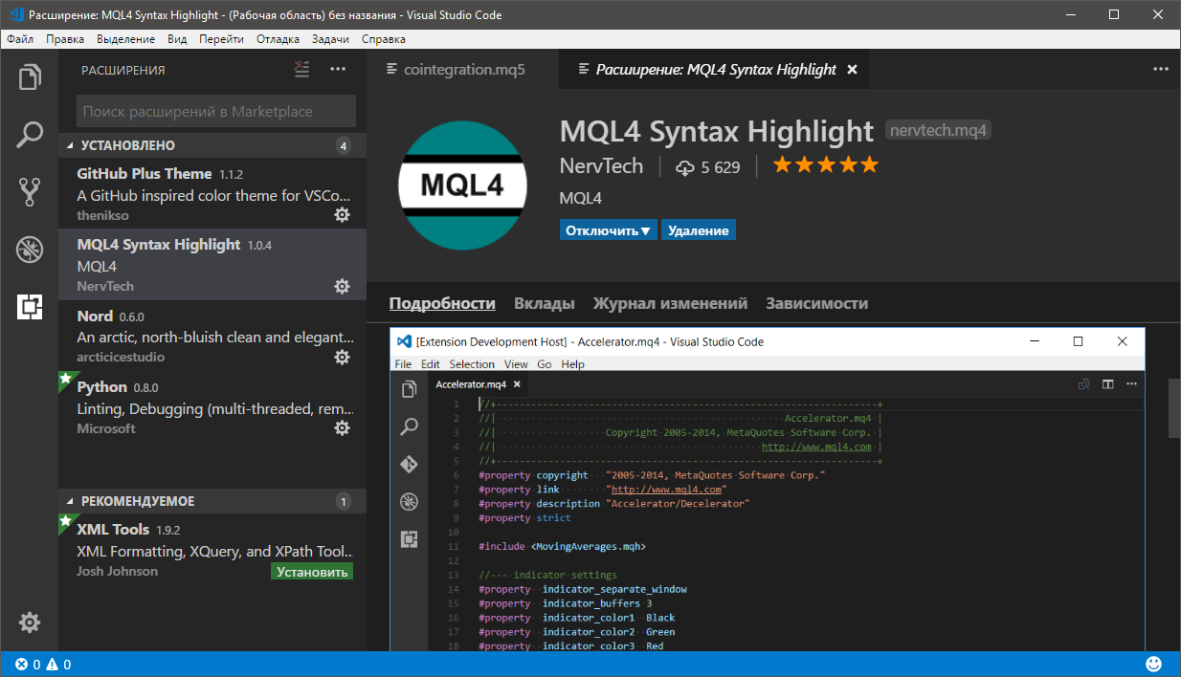Open the Debug view in activity bar
The height and width of the screenshot is (677, 1181).
pos(30,250)
